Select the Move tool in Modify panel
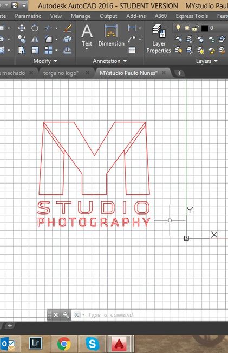This screenshot has height=353, width=228. click(x=22, y=28)
